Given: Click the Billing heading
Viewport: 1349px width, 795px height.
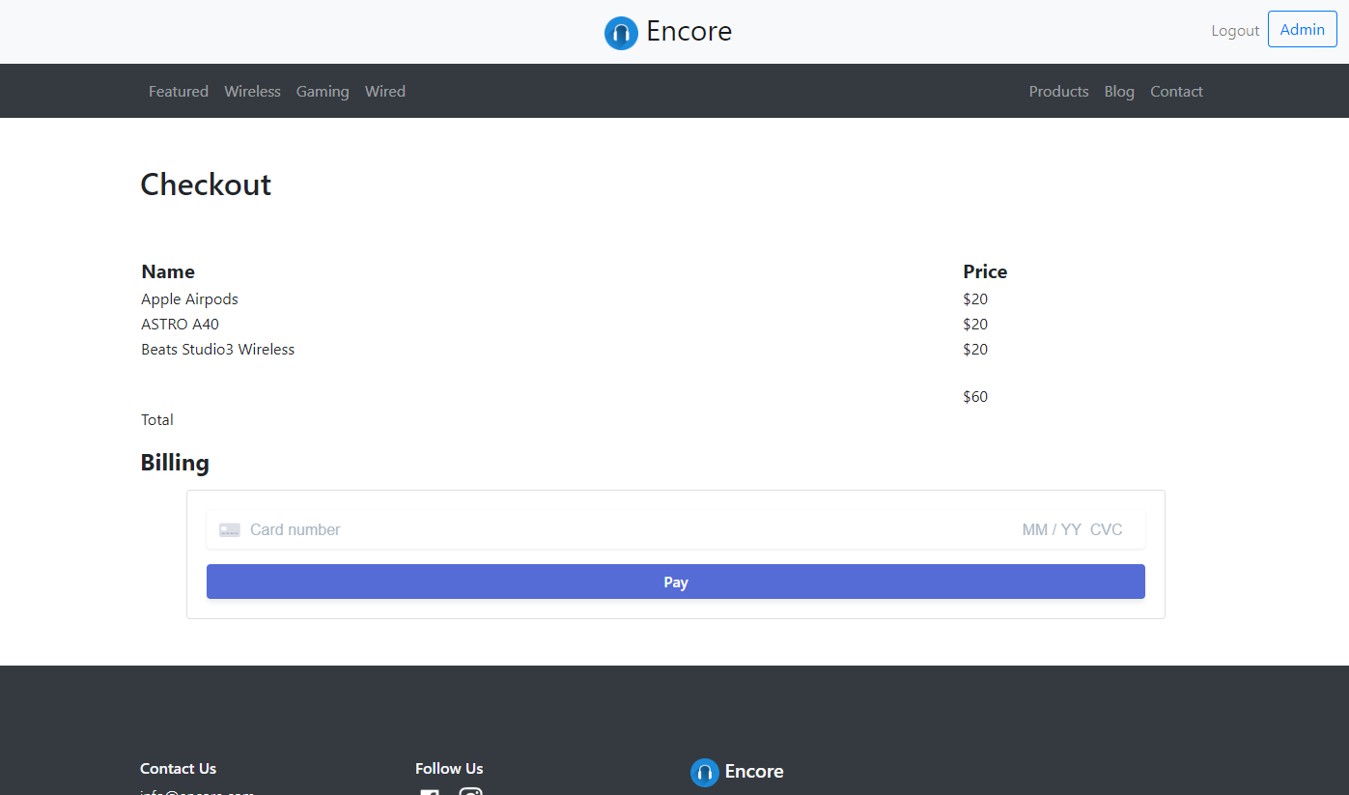Looking at the screenshot, I should tap(175, 463).
